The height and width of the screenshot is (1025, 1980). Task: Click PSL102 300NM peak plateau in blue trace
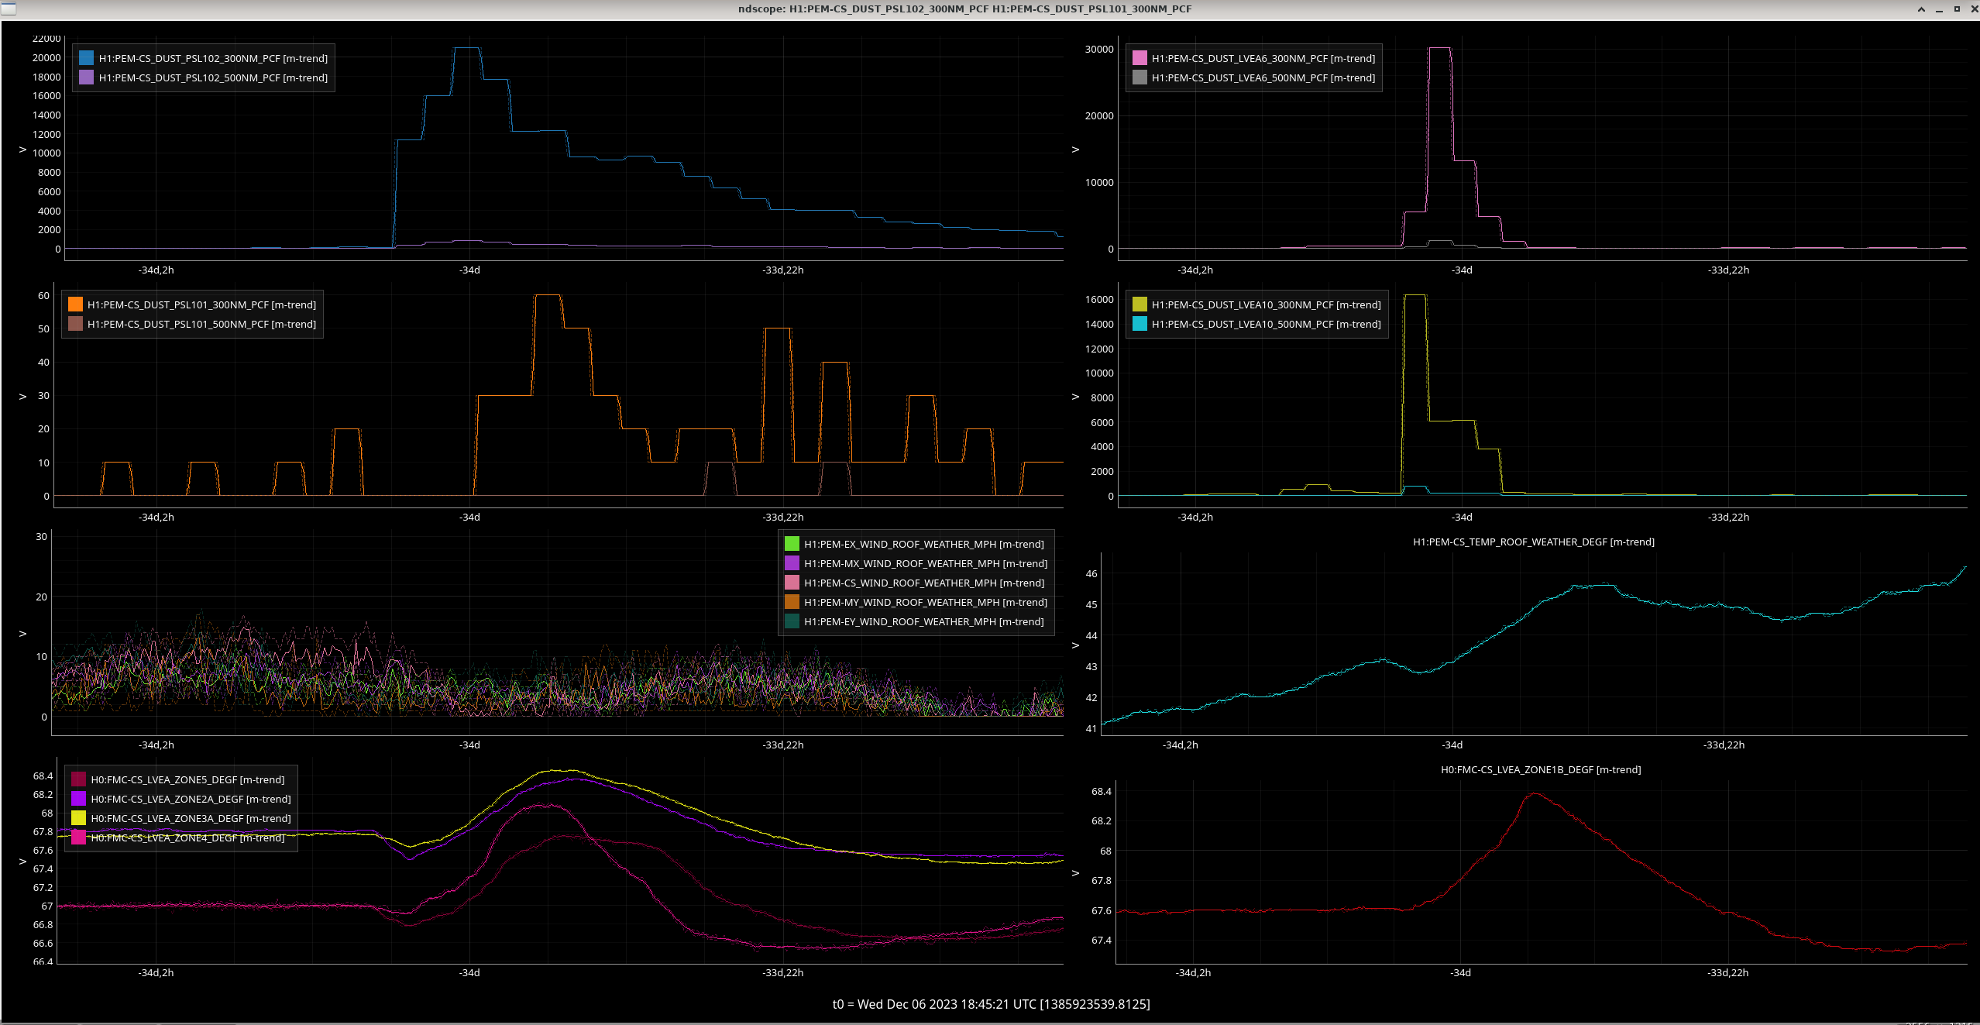coord(467,48)
